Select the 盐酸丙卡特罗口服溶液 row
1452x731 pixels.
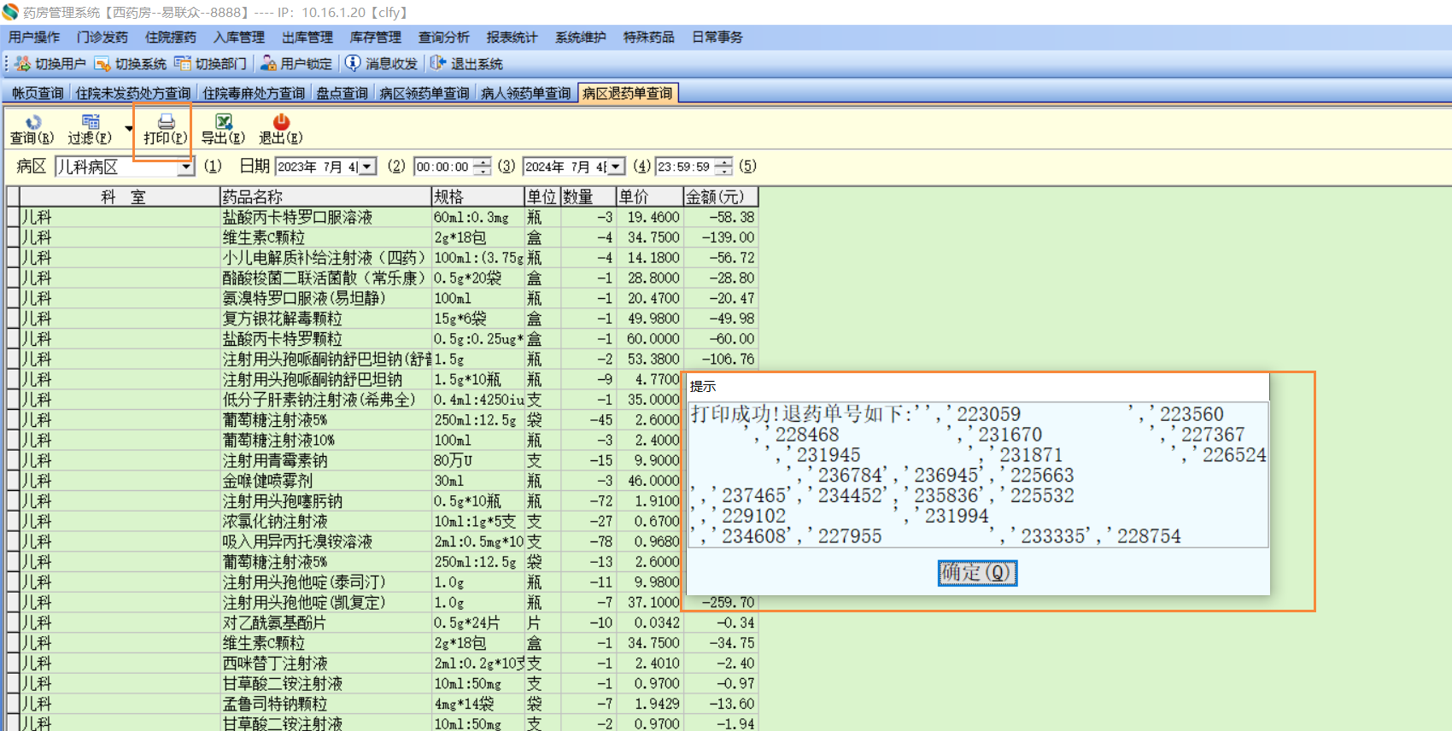(x=383, y=218)
